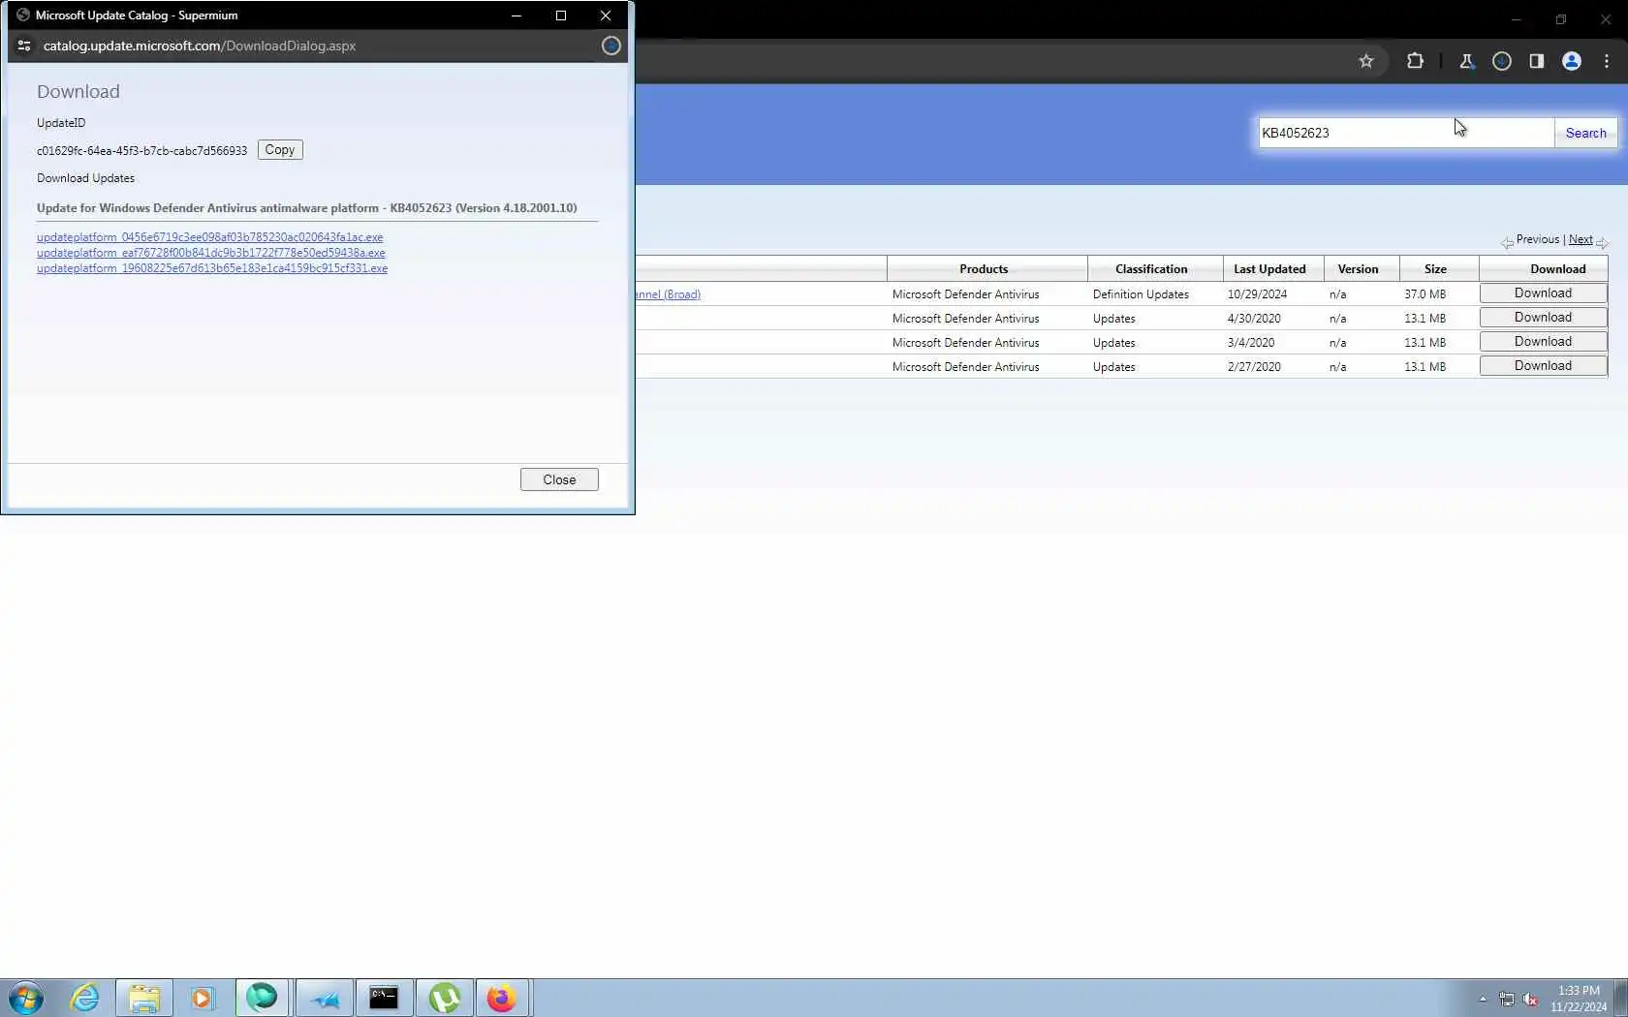The width and height of the screenshot is (1628, 1017).
Task: Open the blue bird app on taskbar
Action: pos(324,998)
